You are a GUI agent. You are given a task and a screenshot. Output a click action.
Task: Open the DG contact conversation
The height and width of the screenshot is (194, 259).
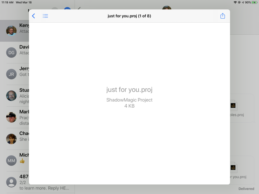[11, 52]
